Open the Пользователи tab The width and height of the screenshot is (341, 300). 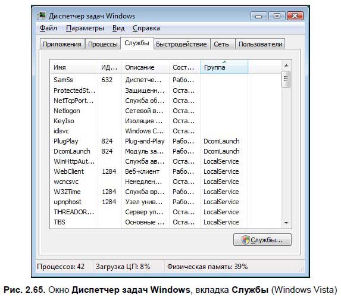coord(260,44)
